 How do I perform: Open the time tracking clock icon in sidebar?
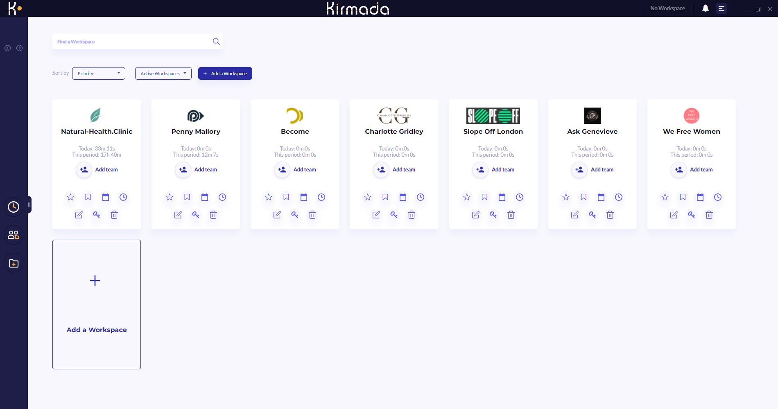(x=13, y=207)
